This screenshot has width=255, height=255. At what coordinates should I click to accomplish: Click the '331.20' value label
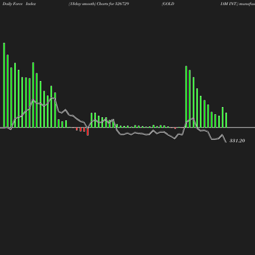click(x=237, y=141)
